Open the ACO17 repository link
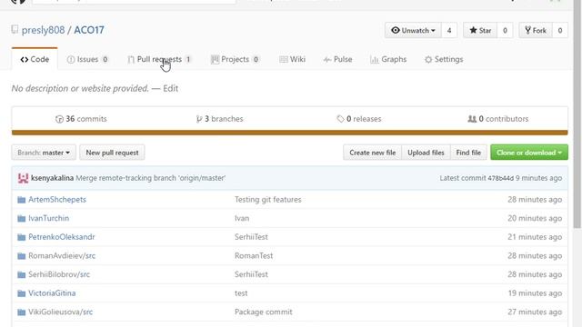The height and width of the screenshot is (327, 582). coord(89,30)
